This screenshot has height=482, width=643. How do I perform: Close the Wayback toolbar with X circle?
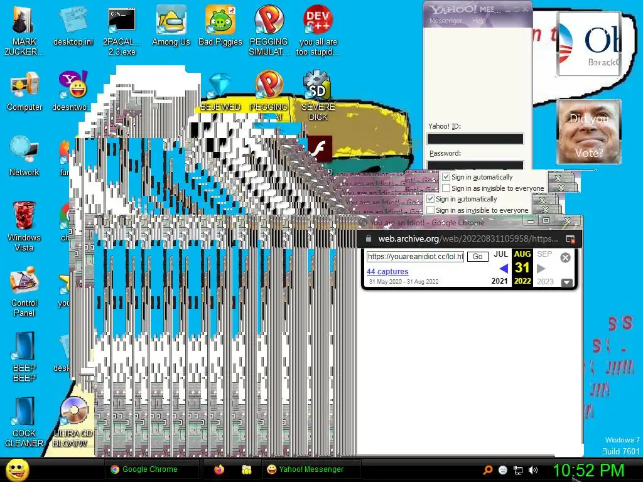point(565,257)
